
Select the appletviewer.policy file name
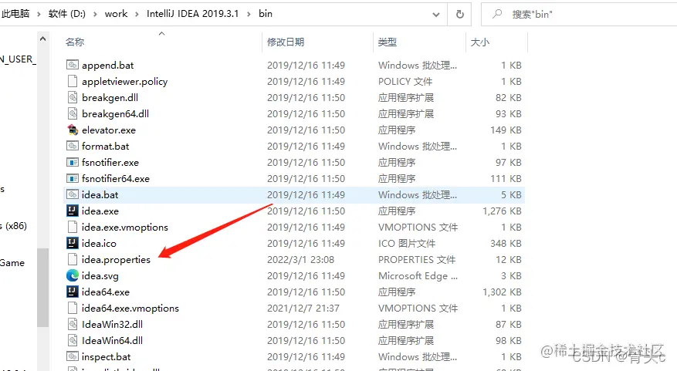pos(125,82)
